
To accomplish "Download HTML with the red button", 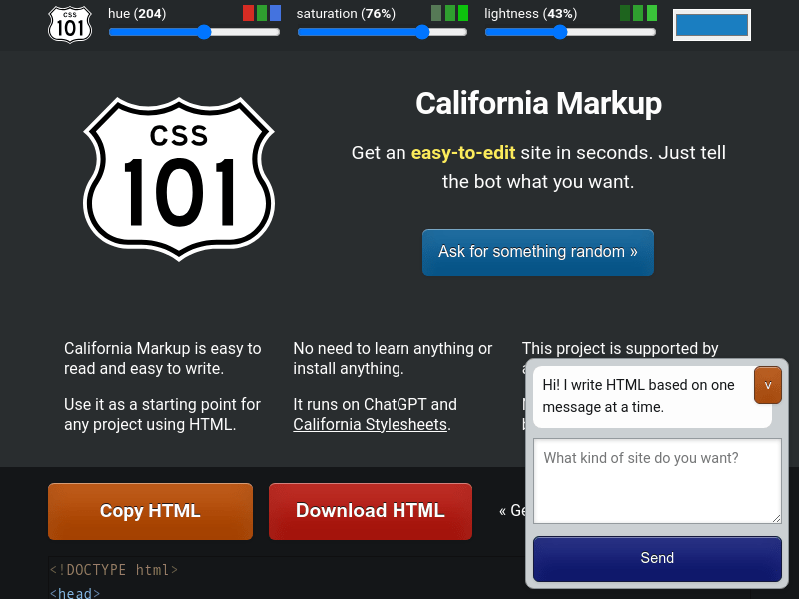I will coord(371,511).
